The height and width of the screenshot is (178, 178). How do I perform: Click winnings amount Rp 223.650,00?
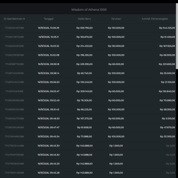[x=167, y=64]
